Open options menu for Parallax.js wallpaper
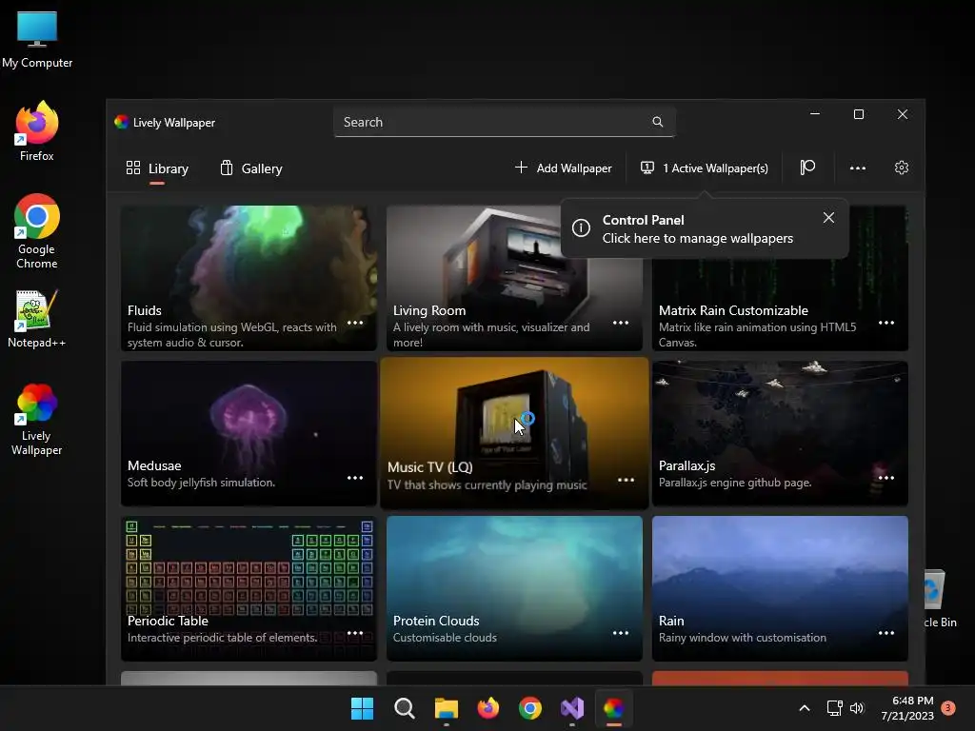The width and height of the screenshot is (975, 731). coord(886,478)
